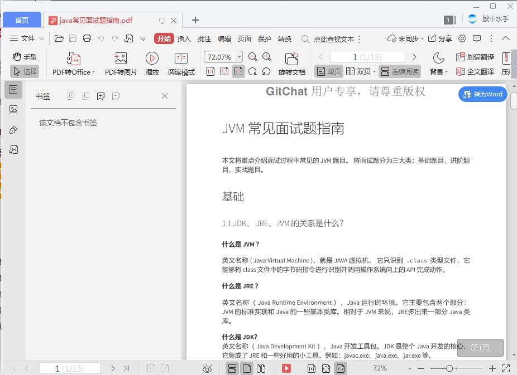Add a new bookmark
The image size is (517, 375).
[x=100, y=96]
